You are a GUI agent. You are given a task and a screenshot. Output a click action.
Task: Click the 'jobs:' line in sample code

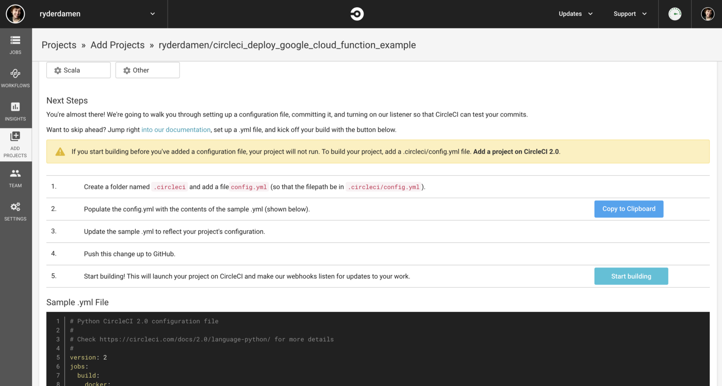(79, 366)
